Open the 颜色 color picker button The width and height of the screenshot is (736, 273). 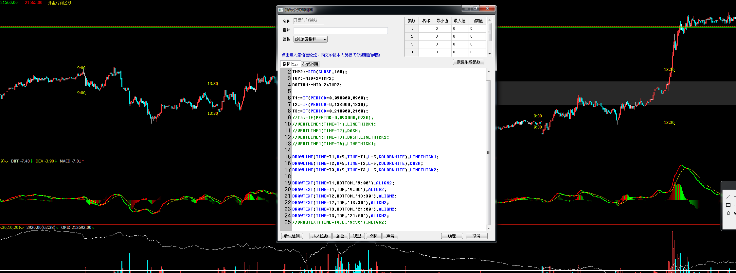[x=340, y=236]
